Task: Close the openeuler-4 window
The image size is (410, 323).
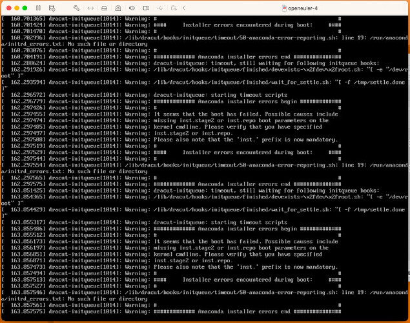Action: click(8, 8)
